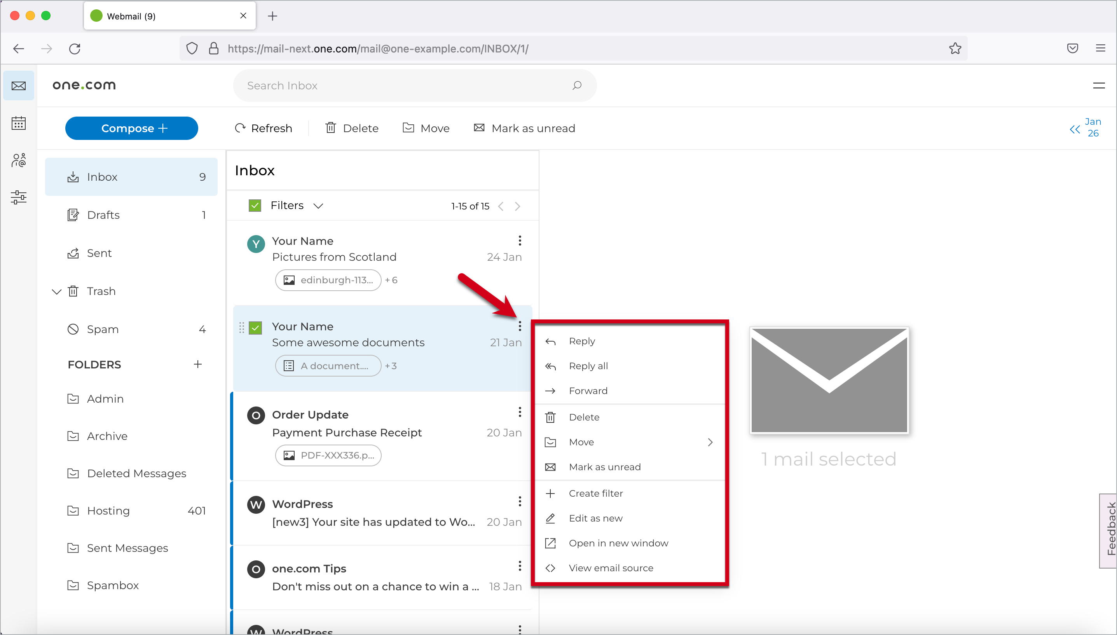The width and height of the screenshot is (1117, 635).
Task: Click into the Search Inbox field
Action: (393, 85)
